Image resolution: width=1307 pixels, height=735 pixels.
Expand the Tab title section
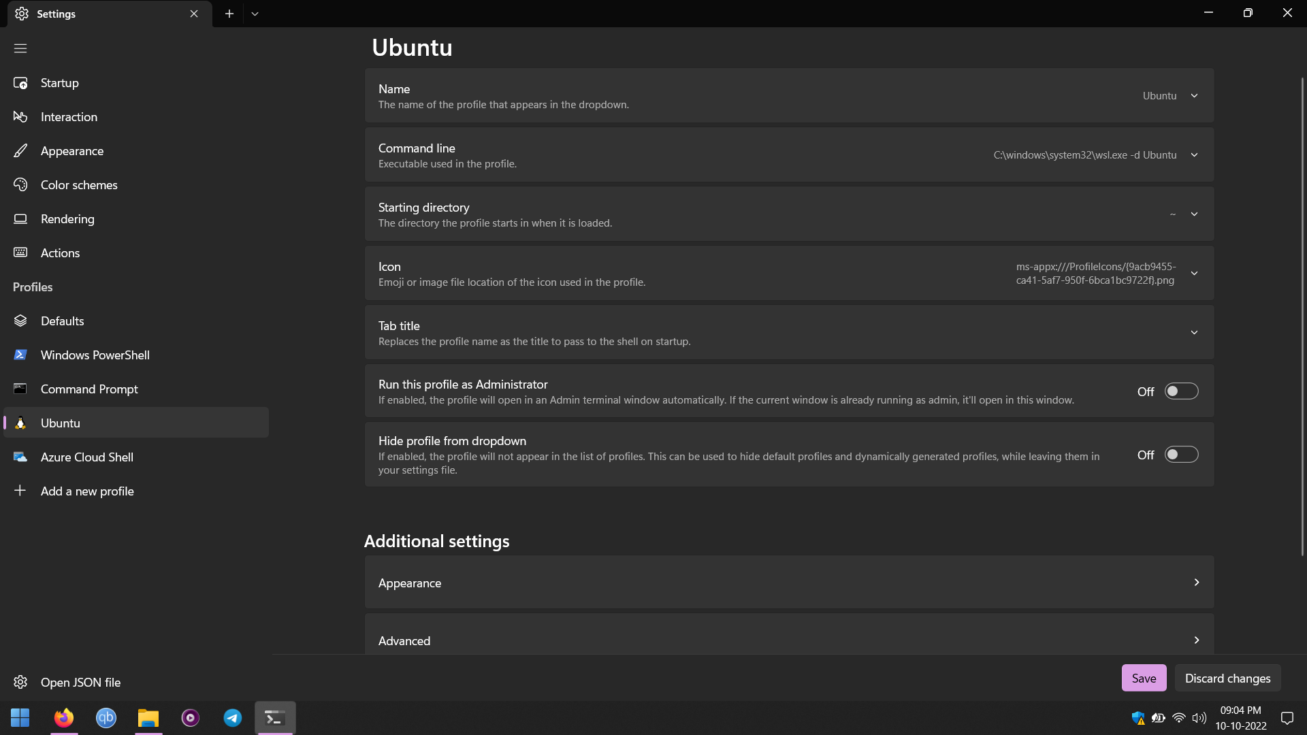tap(1195, 332)
